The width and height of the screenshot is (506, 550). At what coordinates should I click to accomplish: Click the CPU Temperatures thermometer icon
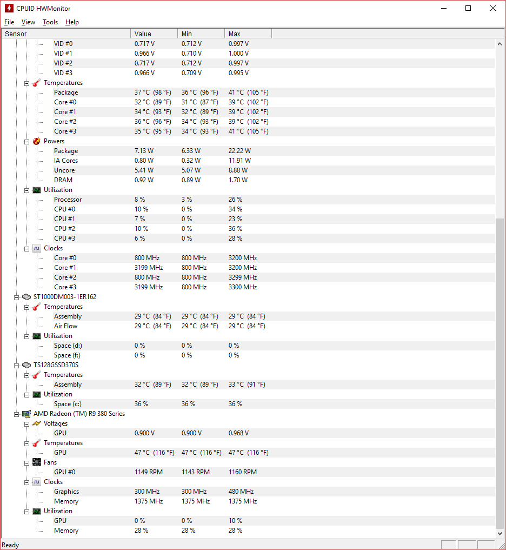(x=36, y=83)
